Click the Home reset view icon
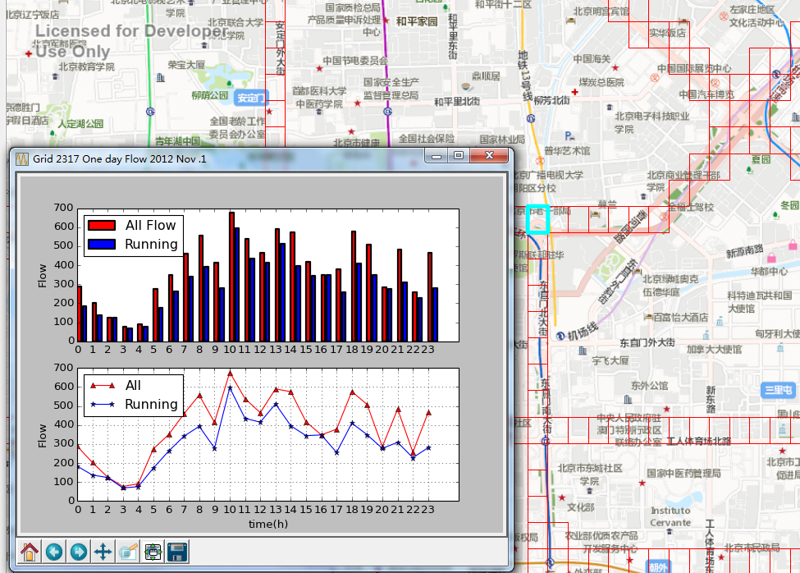Image resolution: width=800 pixels, height=573 pixels. [x=30, y=552]
